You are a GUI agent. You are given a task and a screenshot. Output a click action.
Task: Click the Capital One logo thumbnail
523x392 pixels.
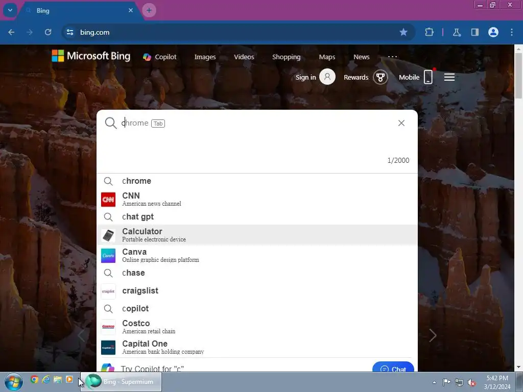point(108,347)
